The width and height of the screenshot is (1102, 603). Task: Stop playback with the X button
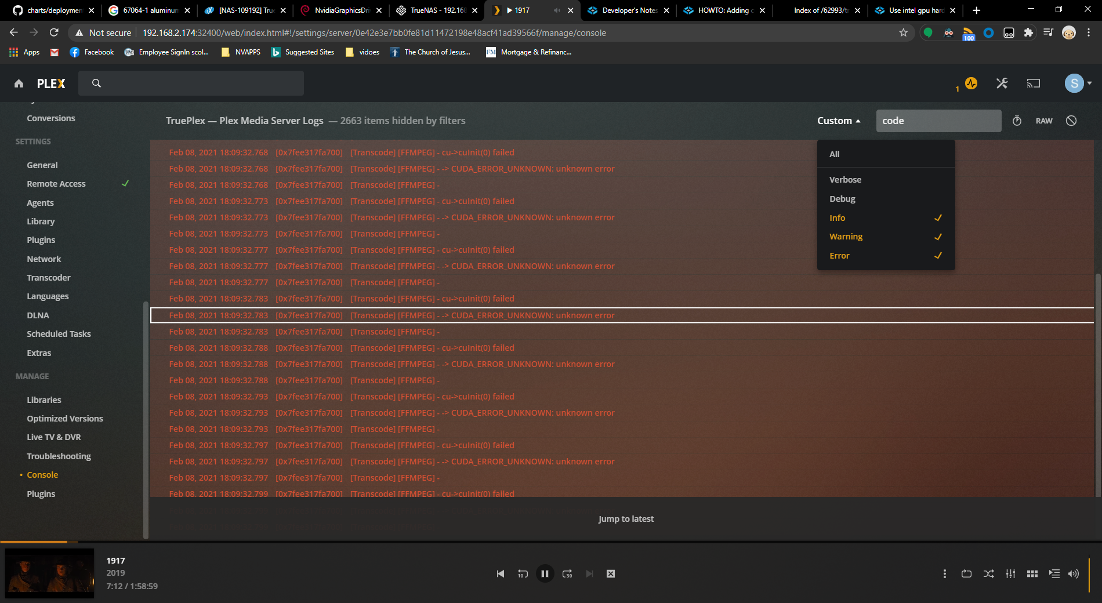pos(611,573)
